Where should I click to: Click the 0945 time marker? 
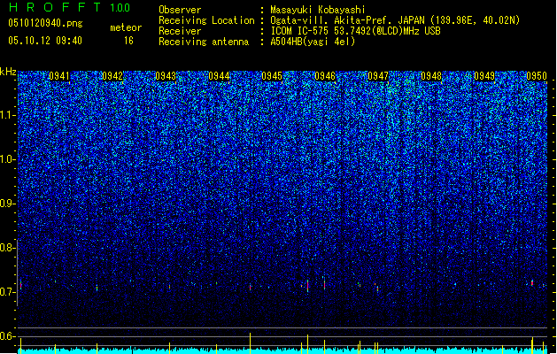272,76
